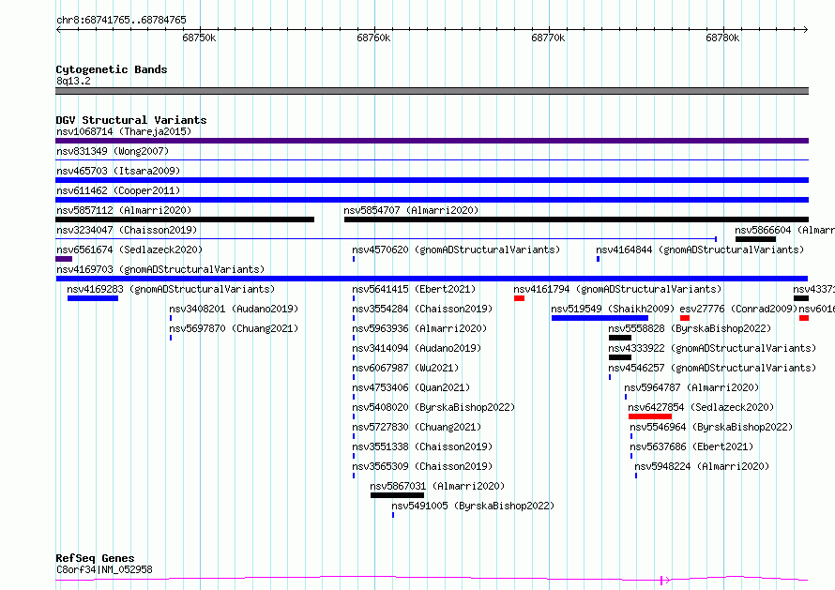Click the nsv5867031 (Almarri2020) black bar
Viewport: 835px width, 590px height.
(397, 495)
